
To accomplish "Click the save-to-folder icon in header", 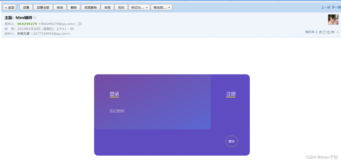I will point(328,32).
